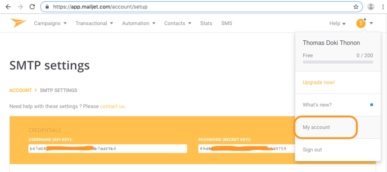The image size is (387, 172).
Task: Click Sign out in the user menu
Action: 312,150
